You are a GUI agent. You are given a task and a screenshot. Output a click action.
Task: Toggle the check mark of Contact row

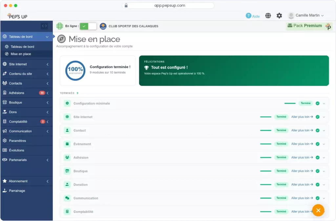[318, 130]
